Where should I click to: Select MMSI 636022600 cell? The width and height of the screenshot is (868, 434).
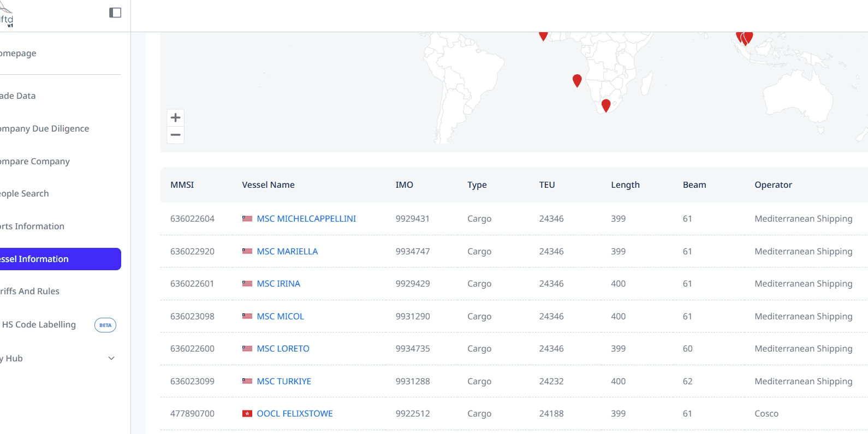tap(192, 348)
